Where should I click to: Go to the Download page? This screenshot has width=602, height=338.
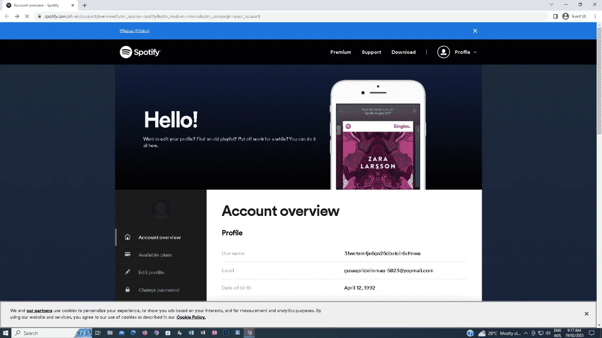click(404, 52)
